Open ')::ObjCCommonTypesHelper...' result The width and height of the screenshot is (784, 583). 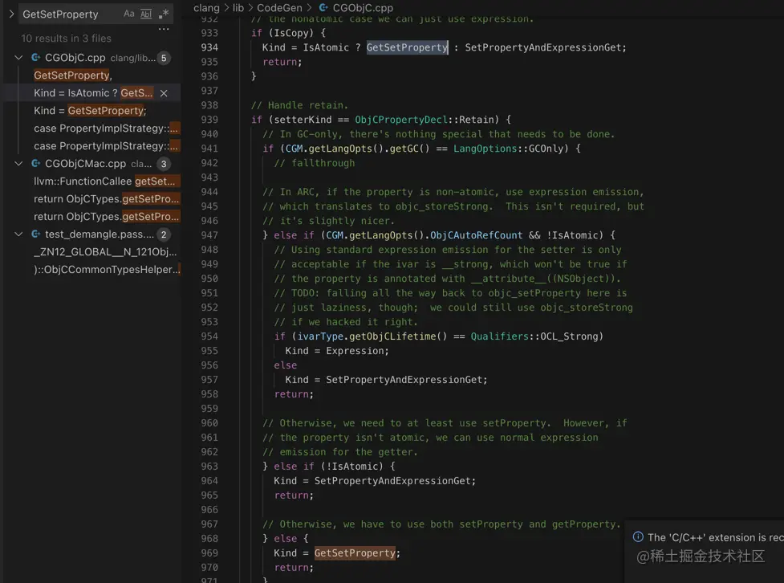[x=92, y=270]
